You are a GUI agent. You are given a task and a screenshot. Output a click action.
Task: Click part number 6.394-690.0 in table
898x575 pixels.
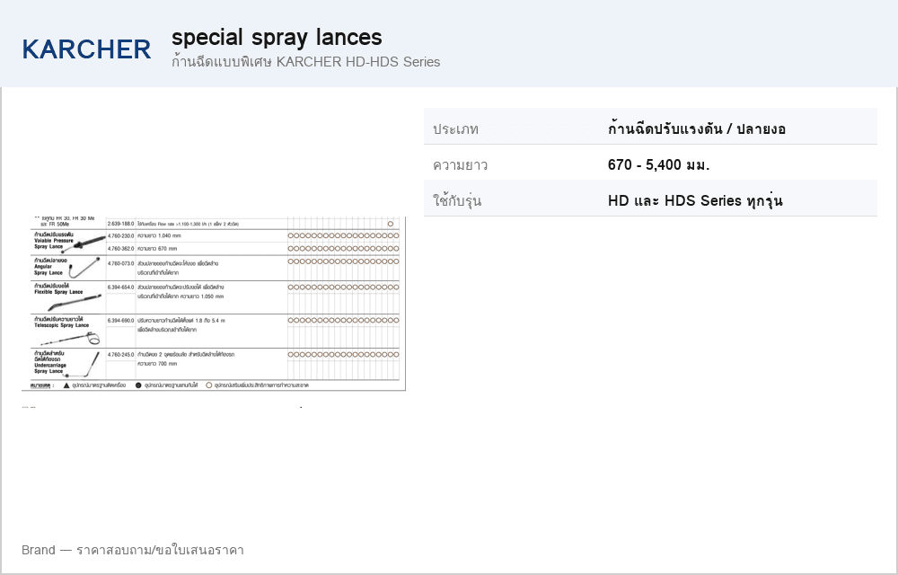tap(121, 321)
